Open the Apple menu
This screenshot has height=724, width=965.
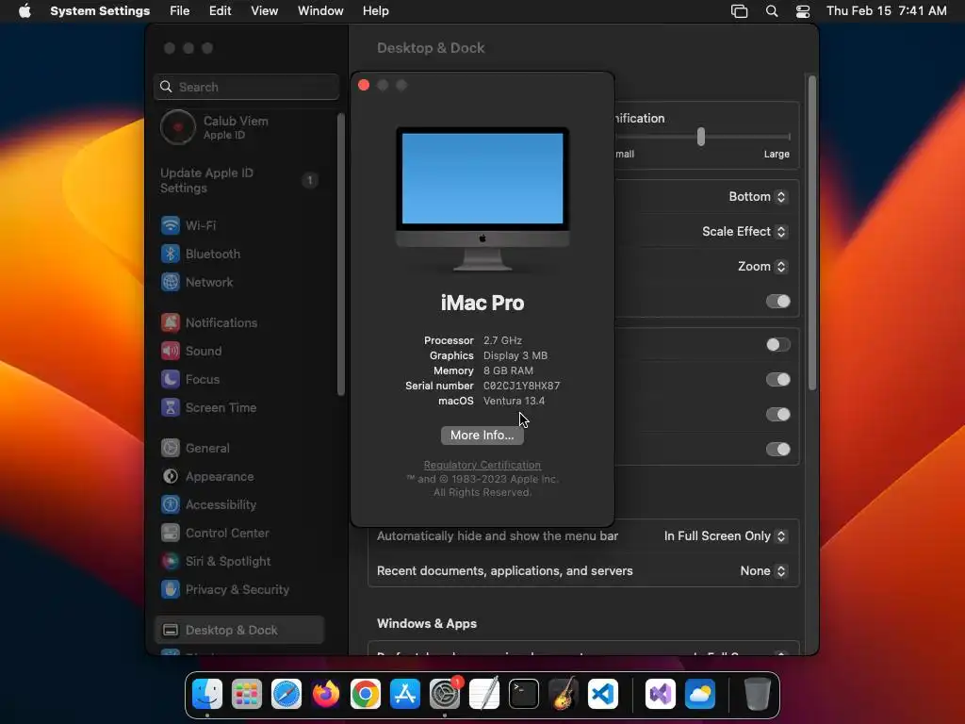coord(25,11)
